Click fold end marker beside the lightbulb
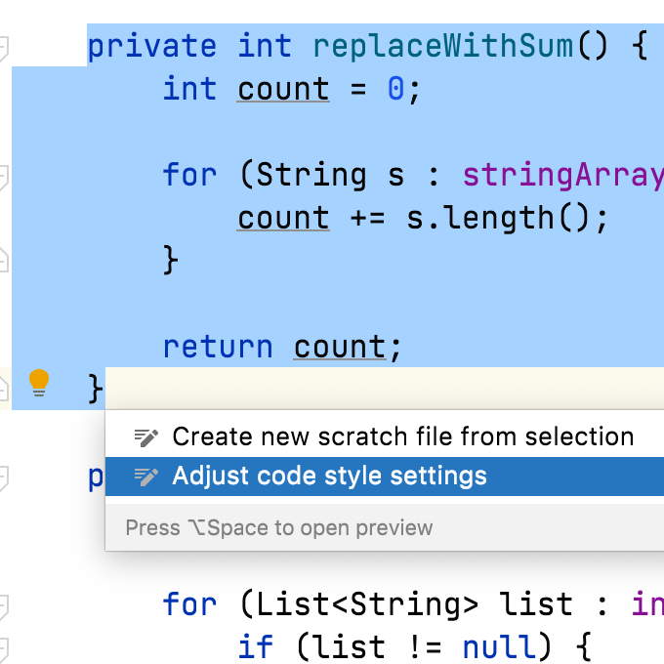This screenshot has width=664, height=664. click(x=4, y=382)
